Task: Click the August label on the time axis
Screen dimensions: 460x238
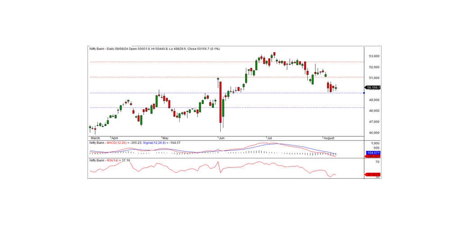Action: [329, 138]
